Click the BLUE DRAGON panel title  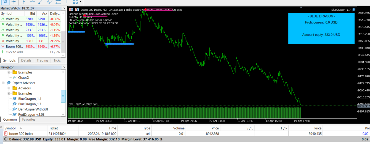pos(321,16)
